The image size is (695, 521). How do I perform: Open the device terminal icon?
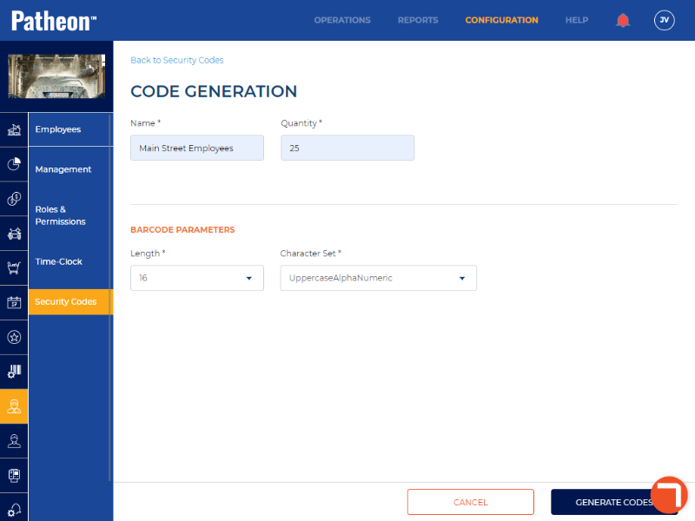pos(14,475)
